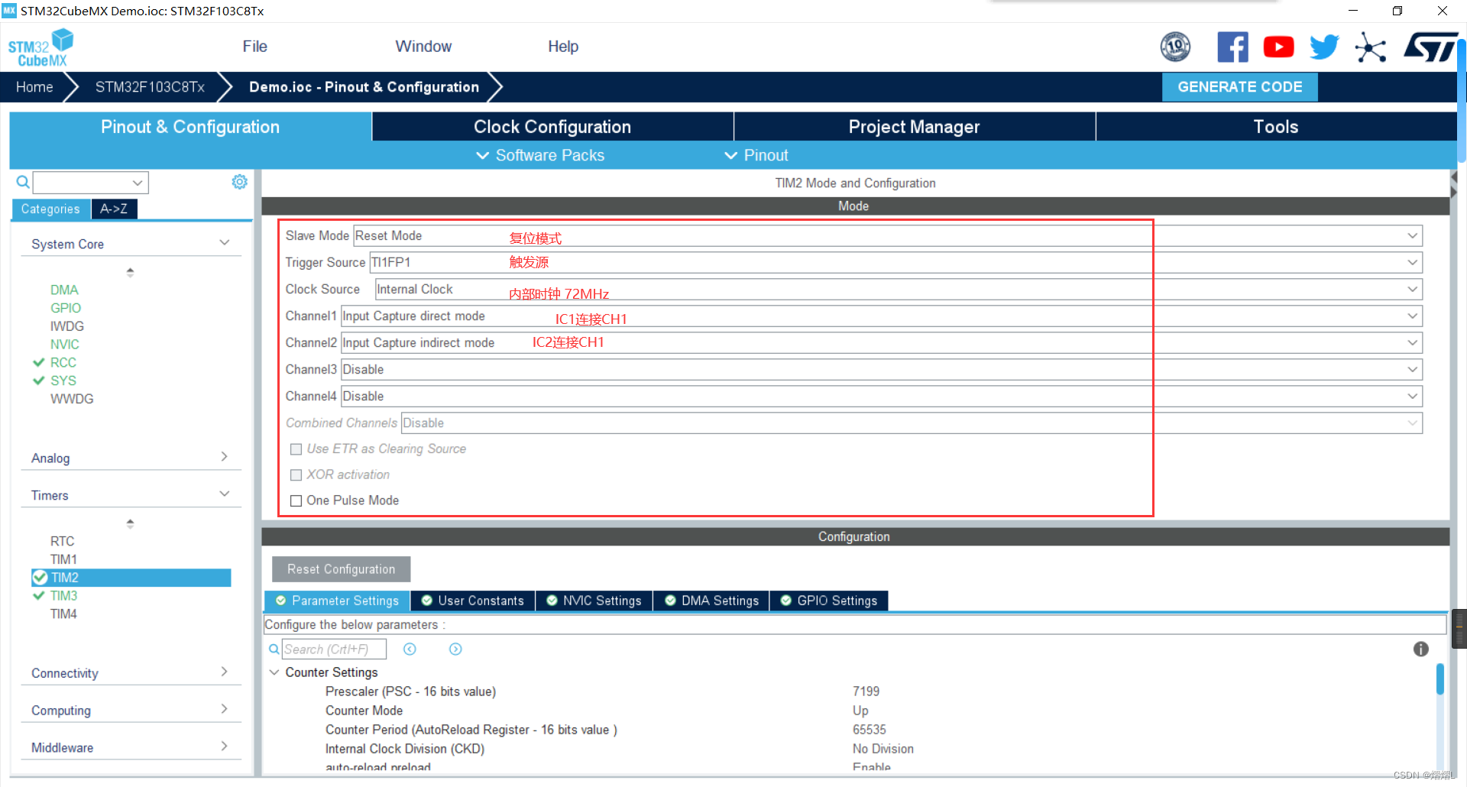Open the Pinout dropdown menu

(756, 155)
